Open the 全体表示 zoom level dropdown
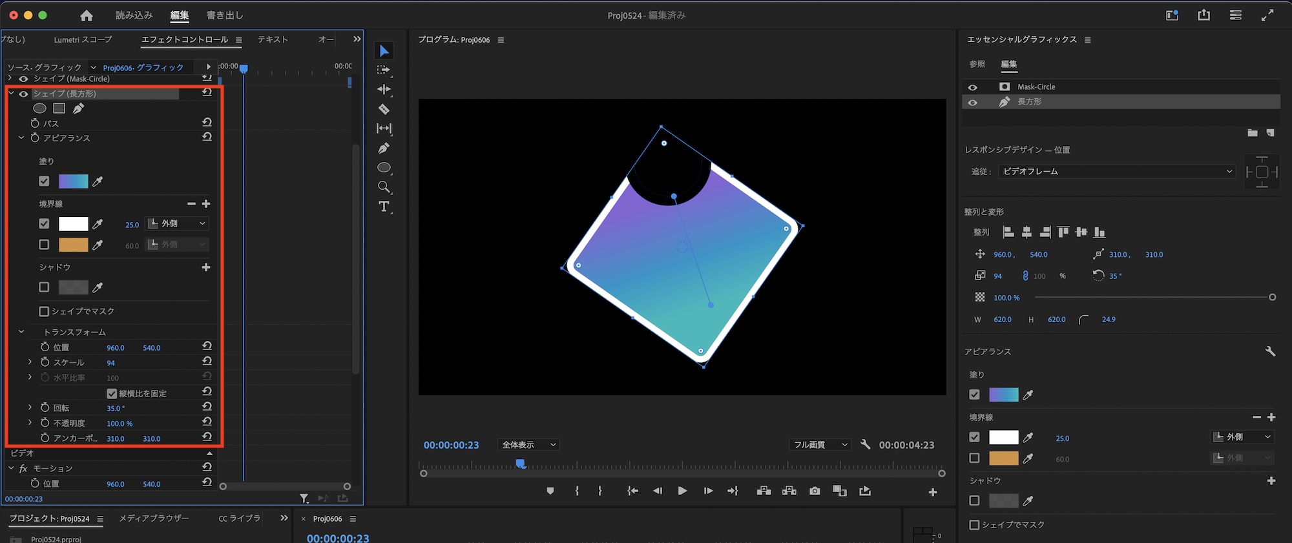The image size is (1292, 543). tap(529, 445)
